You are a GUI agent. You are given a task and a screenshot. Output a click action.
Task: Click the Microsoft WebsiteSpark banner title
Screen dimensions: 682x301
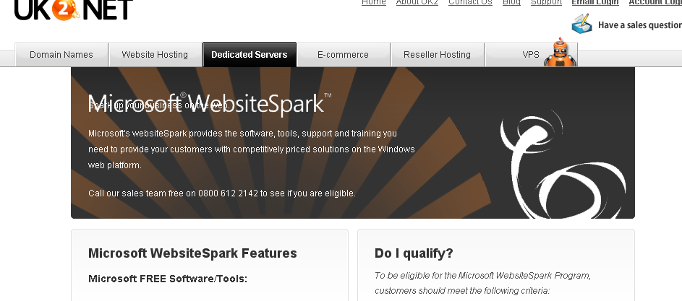point(210,103)
